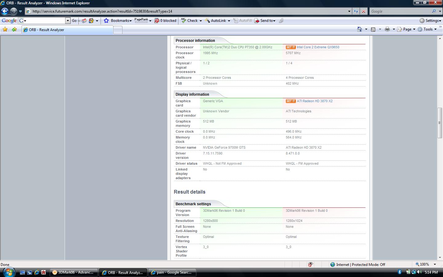Viewport: 443px width, 277px height.
Task: Click the red star quick launch icon
Action: pos(44,272)
